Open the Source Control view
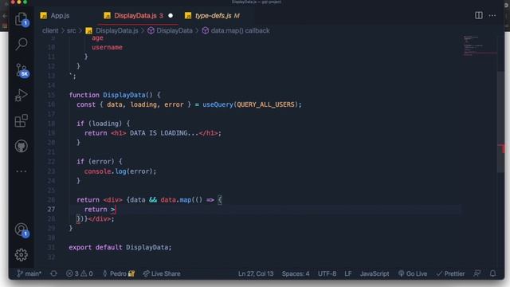510x287 pixels. click(22, 69)
